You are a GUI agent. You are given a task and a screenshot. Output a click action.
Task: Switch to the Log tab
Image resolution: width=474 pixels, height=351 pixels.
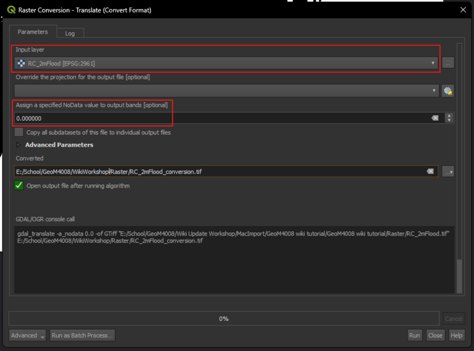70,33
